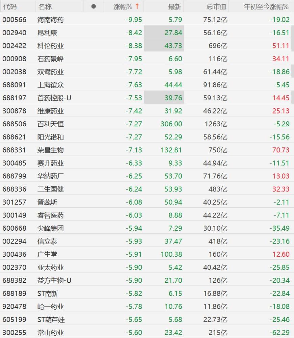
Task: Click the highlighted price 27.84
Action: coord(173,33)
